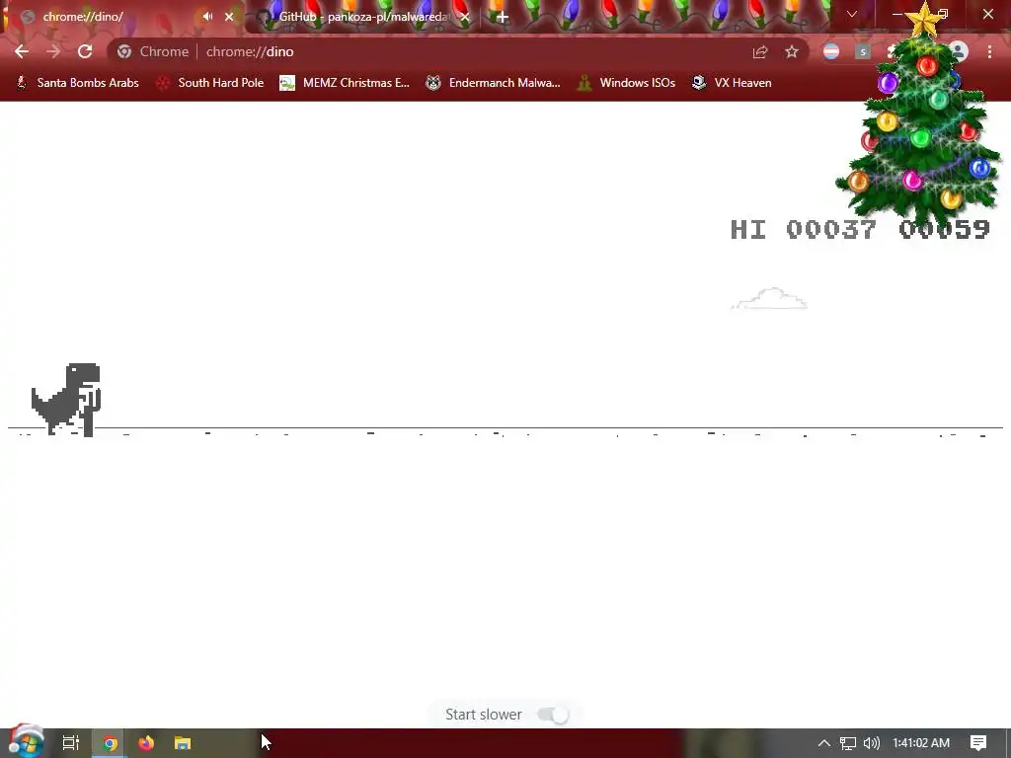Mute the audio icon on the dino tab
The height and width of the screenshot is (758, 1011).
pyautogui.click(x=207, y=16)
